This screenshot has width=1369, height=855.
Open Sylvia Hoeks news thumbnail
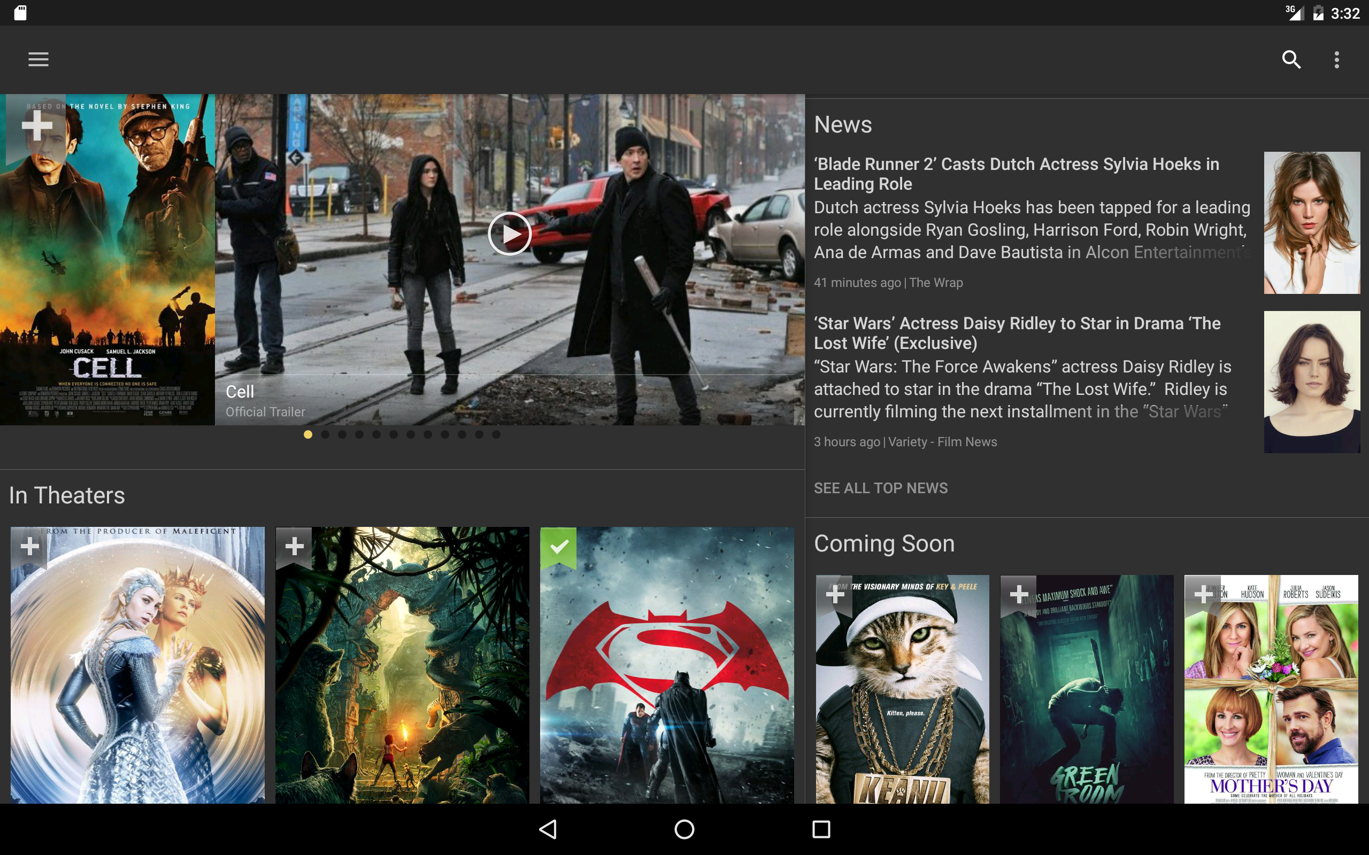coord(1311,222)
